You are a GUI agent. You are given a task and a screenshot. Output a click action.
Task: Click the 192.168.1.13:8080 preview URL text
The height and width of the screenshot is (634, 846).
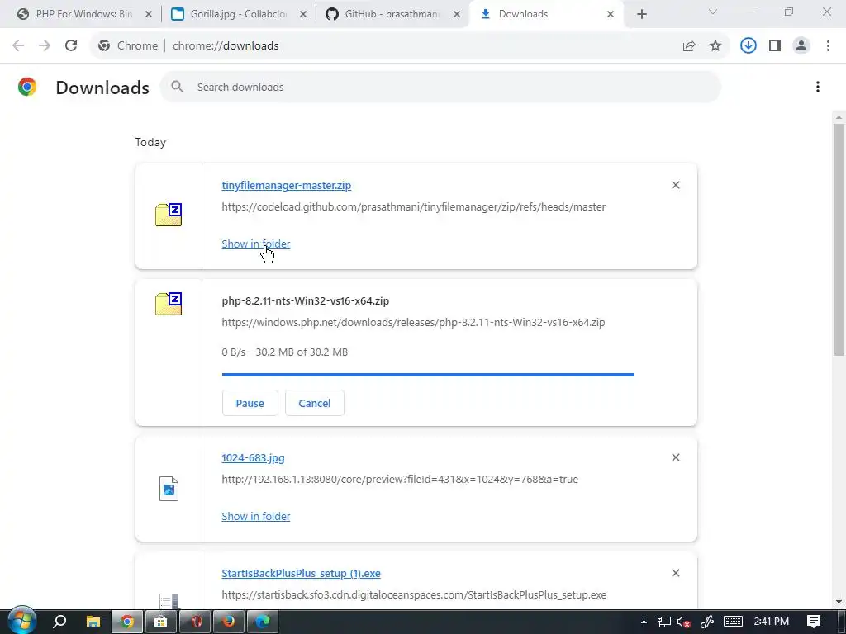pyautogui.click(x=400, y=480)
